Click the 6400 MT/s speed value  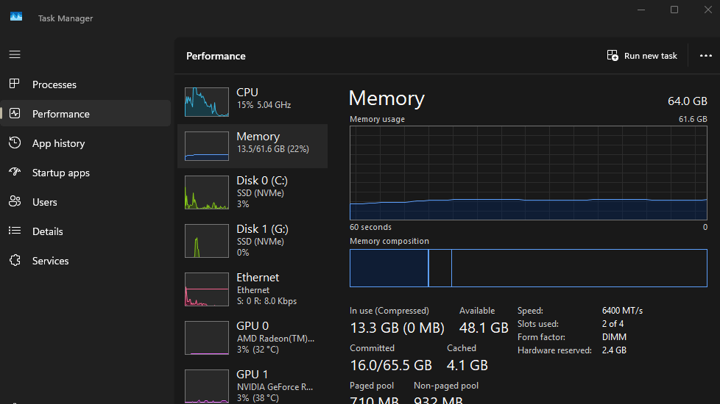click(622, 311)
